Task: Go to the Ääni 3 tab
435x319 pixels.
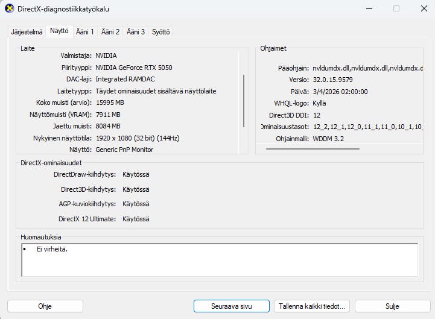Action: click(x=136, y=32)
